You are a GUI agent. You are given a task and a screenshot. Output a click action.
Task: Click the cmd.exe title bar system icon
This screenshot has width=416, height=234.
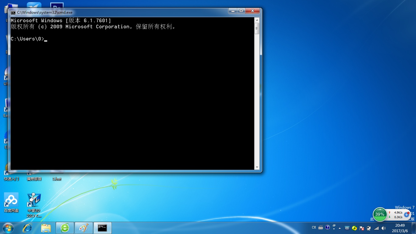click(x=13, y=12)
